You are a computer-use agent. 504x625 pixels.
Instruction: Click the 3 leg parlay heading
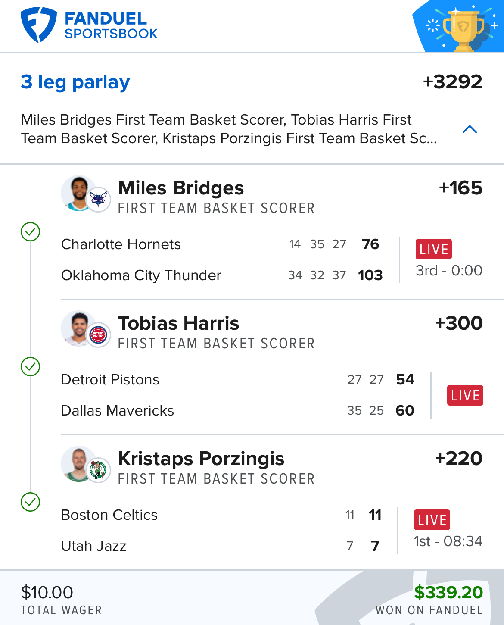(75, 82)
